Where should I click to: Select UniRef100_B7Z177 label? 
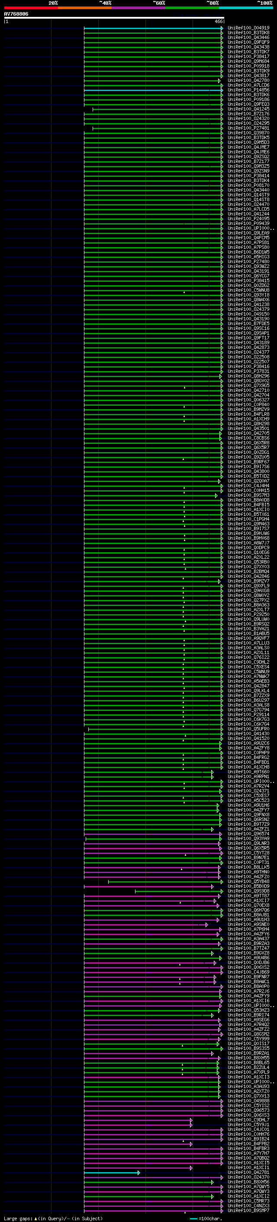pos(248,162)
